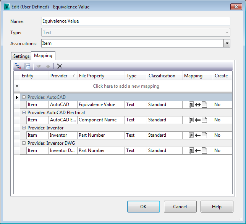
Task: Click the delete mapping X icon
Action: tap(60, 66)
